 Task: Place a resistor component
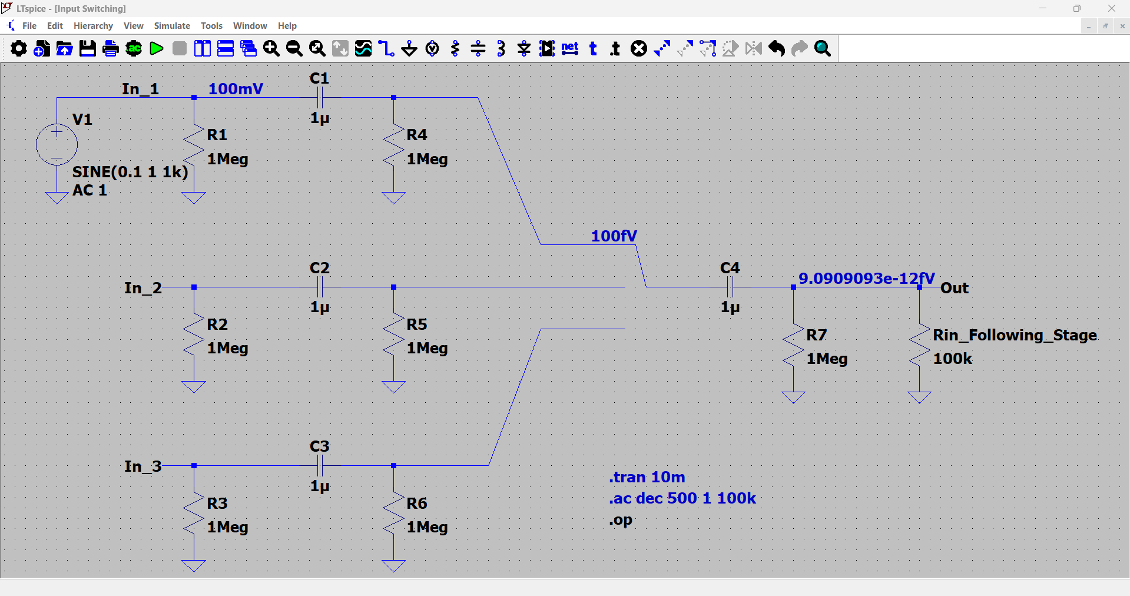[455, 48]
